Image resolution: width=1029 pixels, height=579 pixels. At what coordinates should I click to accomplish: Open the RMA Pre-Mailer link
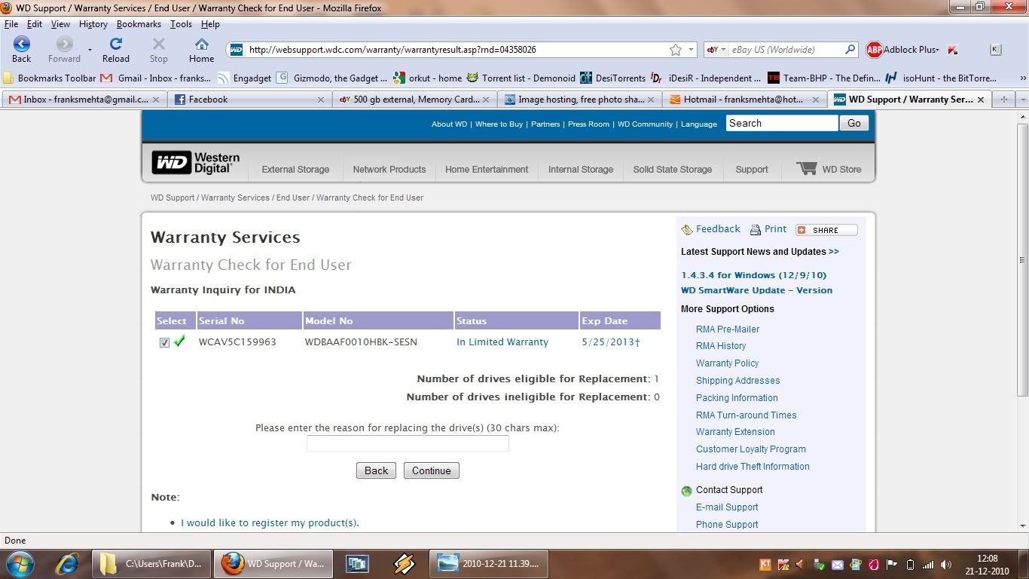pos(728,329)
